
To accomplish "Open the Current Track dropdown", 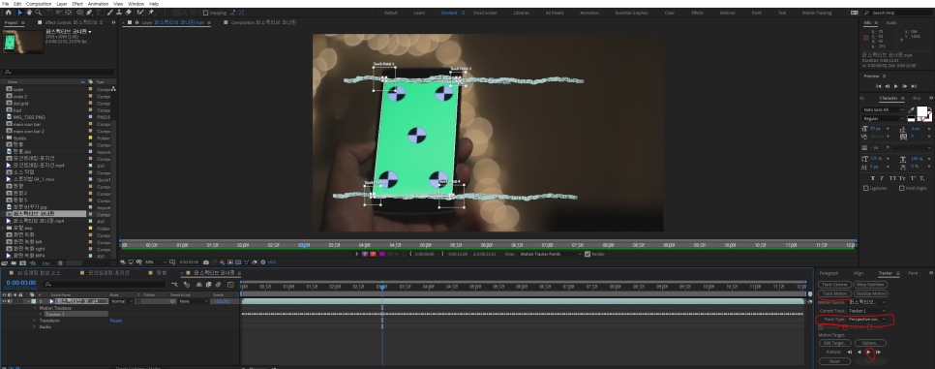I will [x=867, y=311].
